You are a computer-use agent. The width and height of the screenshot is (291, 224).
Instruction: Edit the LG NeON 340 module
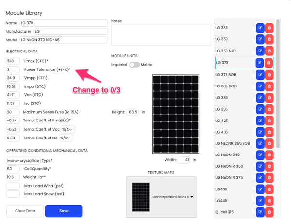[260, 155]
